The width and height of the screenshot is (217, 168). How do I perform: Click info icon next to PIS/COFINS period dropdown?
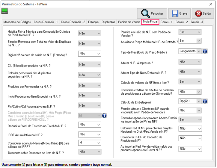[104, 115]
